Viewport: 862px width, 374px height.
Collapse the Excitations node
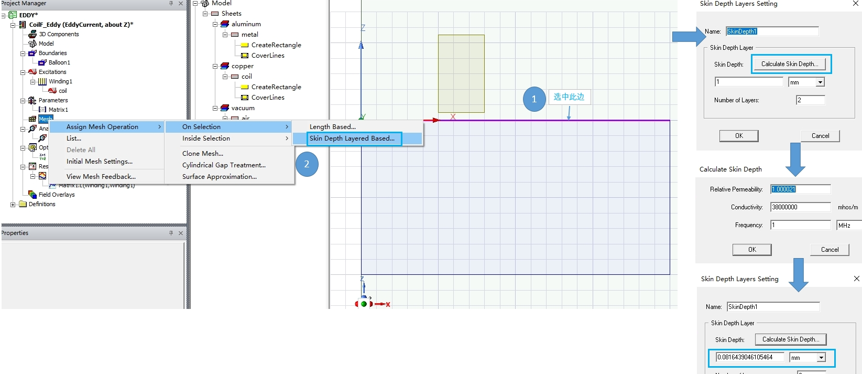(23, 72)
